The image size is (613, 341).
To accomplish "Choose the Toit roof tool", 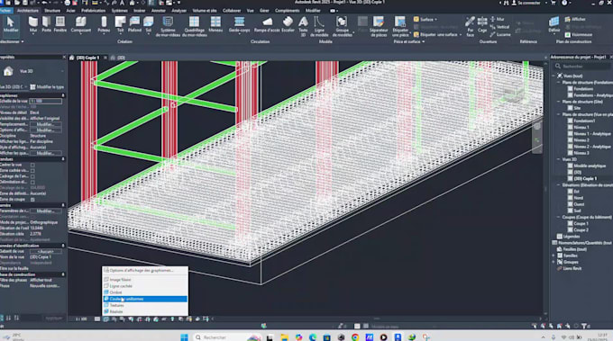I will click(x=120, y=24).
